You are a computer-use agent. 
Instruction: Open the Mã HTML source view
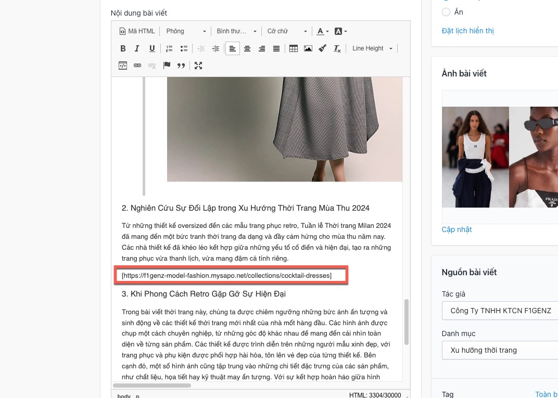coord(137,31)
